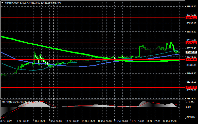Screen dimensions: 198x124
Task: Click the 80756.80 red price level label
Action: (x=191, y=87)
